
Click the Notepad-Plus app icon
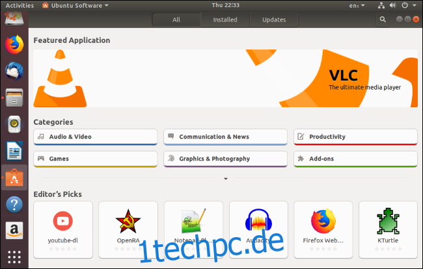193,221
